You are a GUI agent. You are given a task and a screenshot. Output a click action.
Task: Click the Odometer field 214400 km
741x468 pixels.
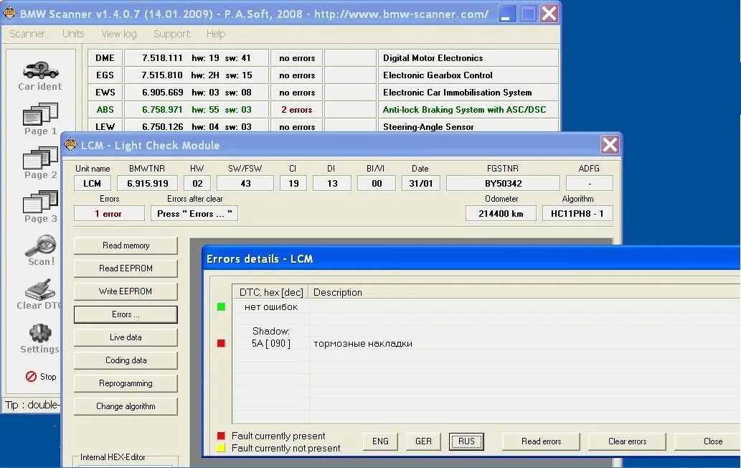501,214
